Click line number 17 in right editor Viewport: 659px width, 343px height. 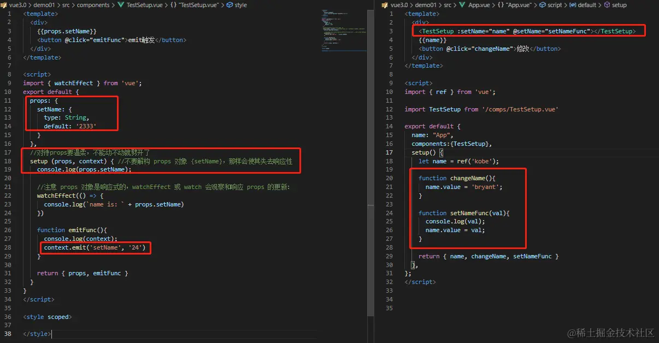pos(389,152)
